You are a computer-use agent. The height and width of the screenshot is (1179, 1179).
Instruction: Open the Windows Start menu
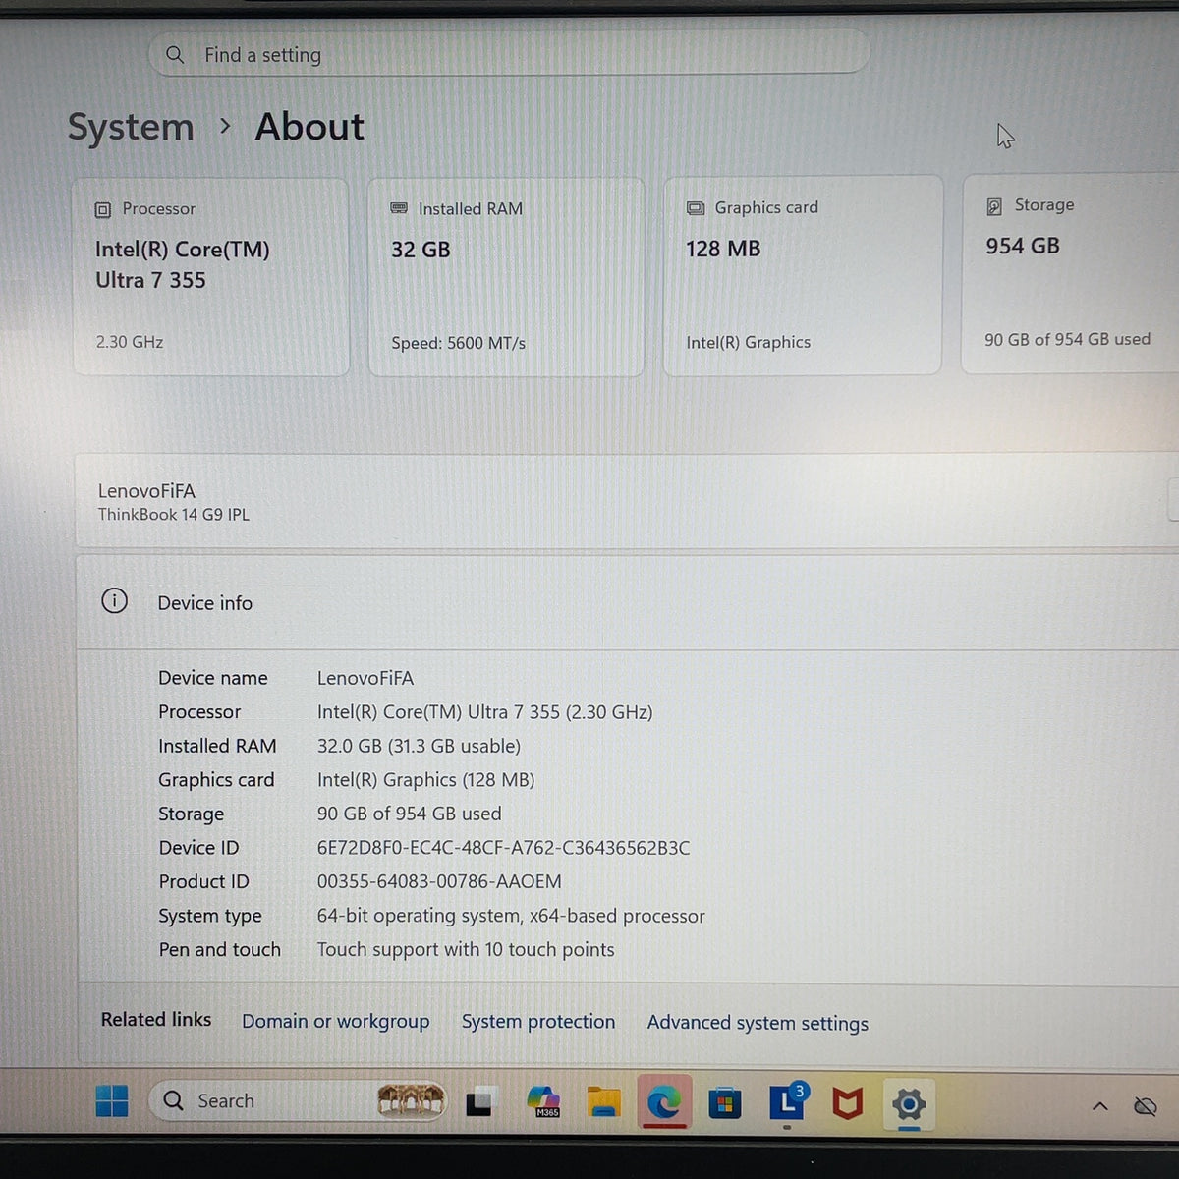pyautogui.click(x=111, y=1101)
